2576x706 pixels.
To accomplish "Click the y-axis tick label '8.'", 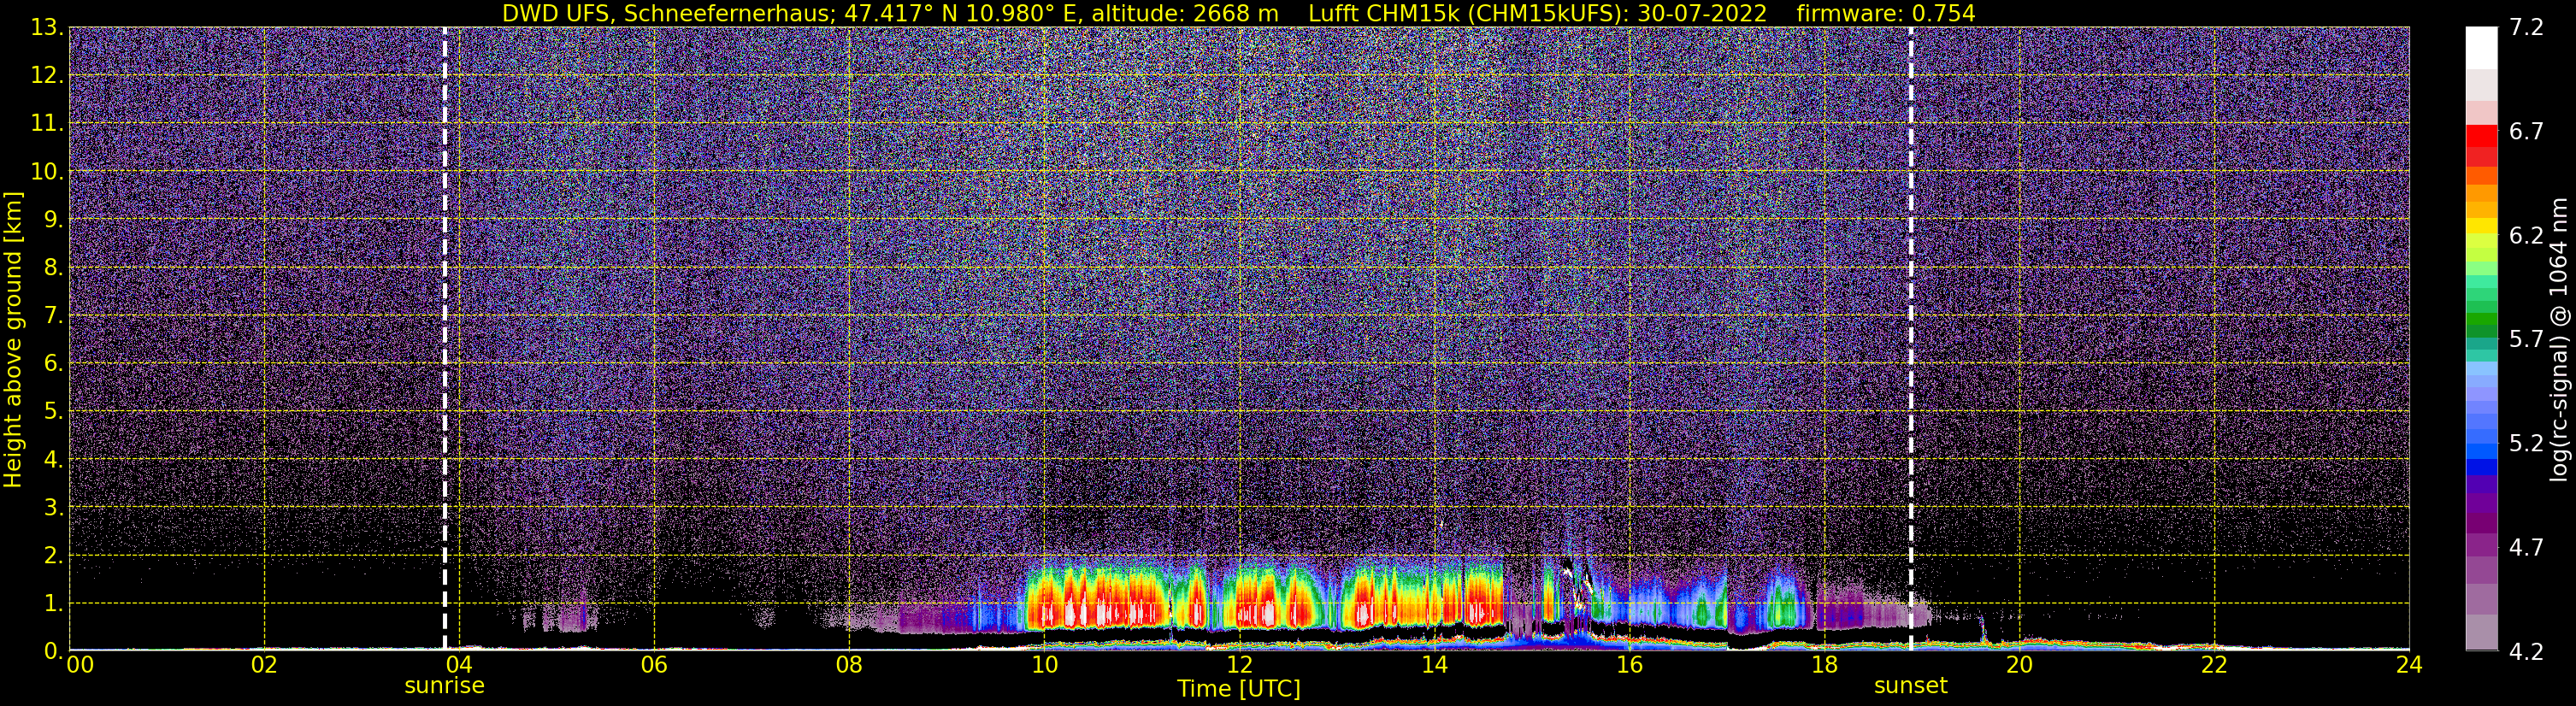I will (53, 268).
